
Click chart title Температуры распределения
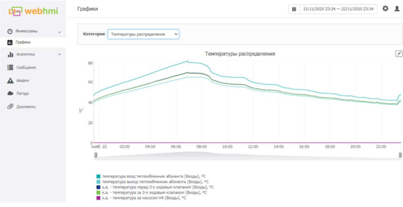pos(240,54)
